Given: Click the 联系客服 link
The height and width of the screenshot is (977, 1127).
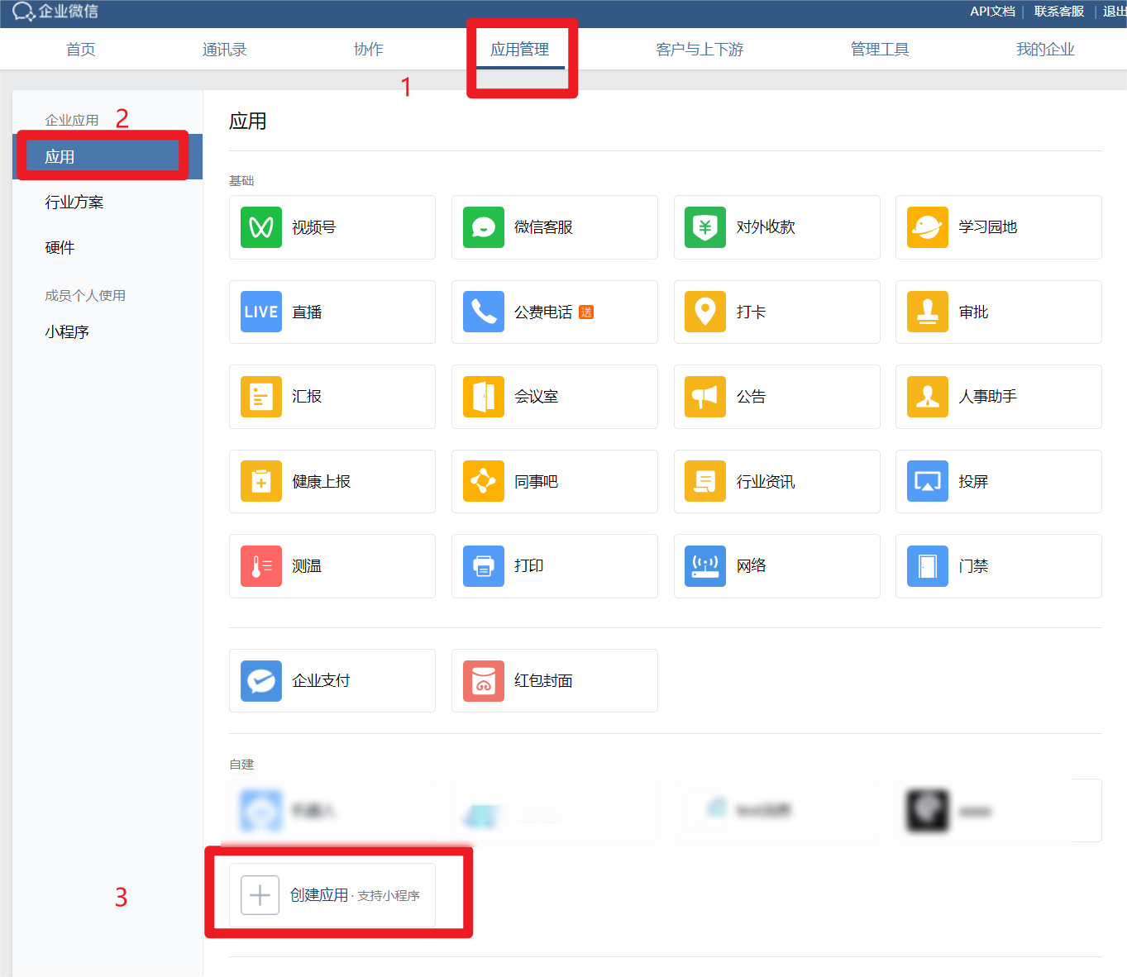Looking at the screenshot, I should point(1058,12).
